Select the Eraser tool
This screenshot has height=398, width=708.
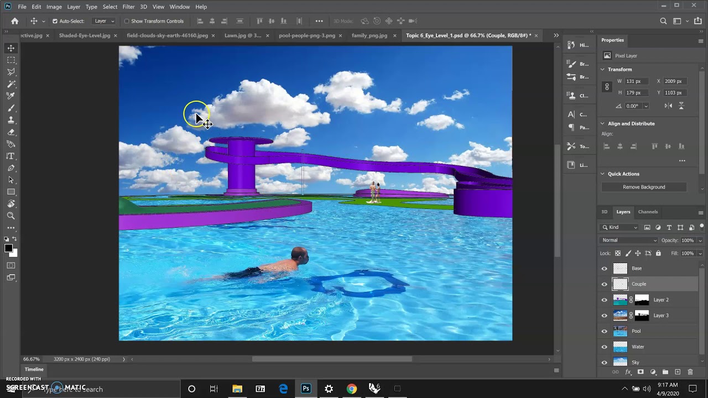point(11,132)
